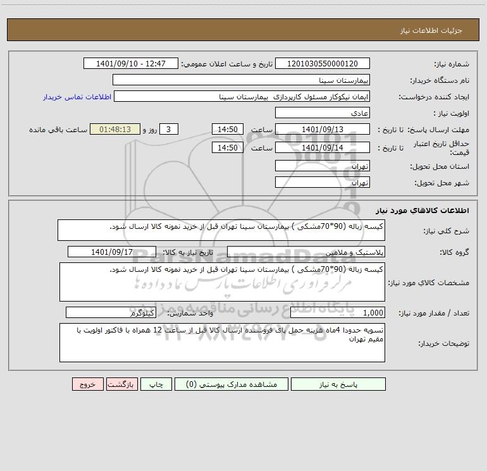This screenshot has width=487, height=471.
Task: Click the goods group field پلاستیک و ملامین
Action: click(x=306, y=252)
